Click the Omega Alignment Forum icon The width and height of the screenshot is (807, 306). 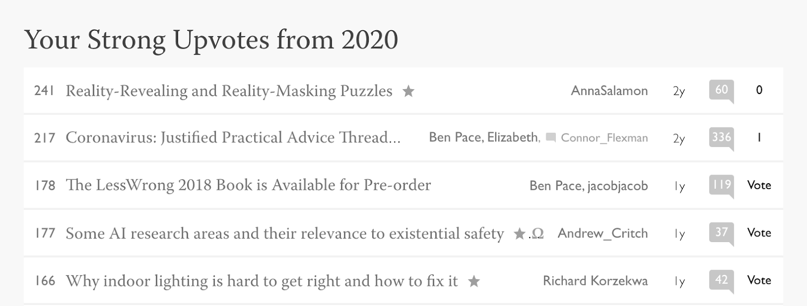point(538,234)
